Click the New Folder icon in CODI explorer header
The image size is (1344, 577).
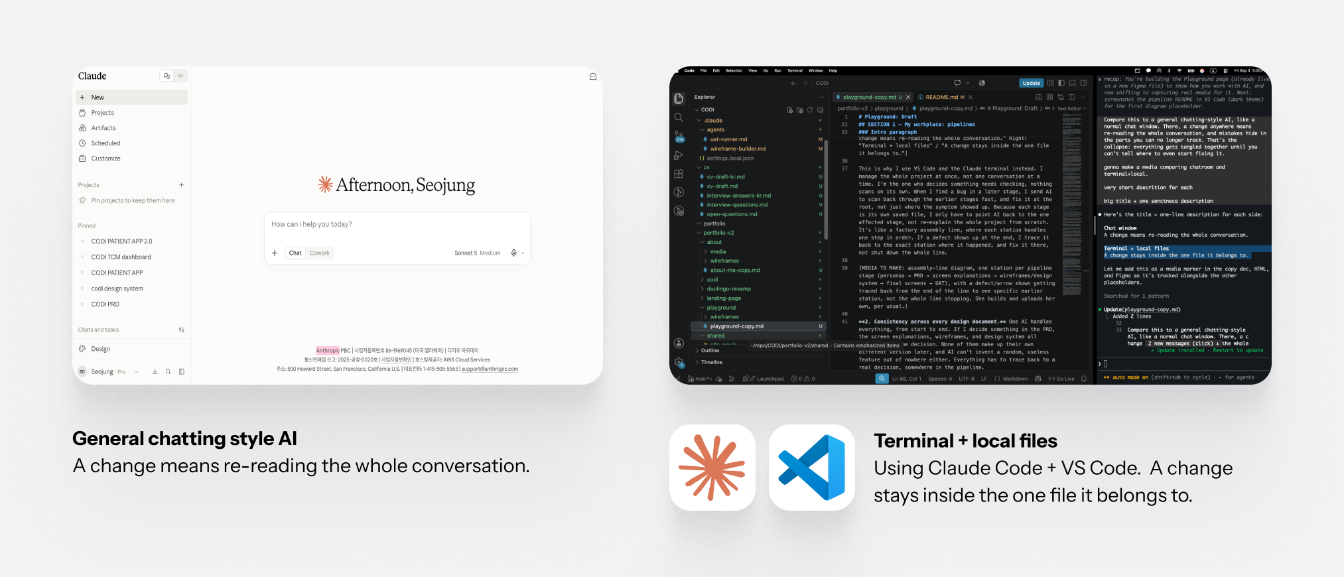tap(799, 110)
